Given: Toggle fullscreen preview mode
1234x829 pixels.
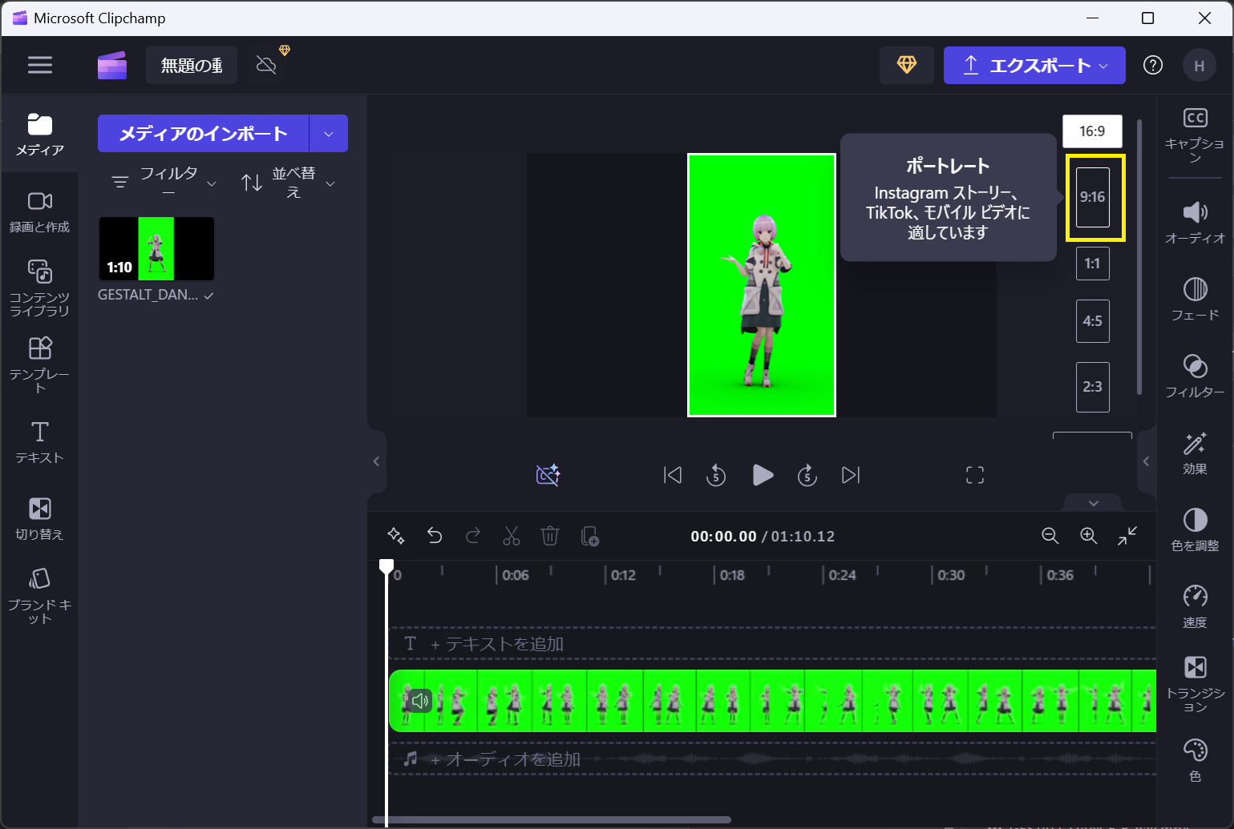Looking at the screenshot, I should pos(975,474).
